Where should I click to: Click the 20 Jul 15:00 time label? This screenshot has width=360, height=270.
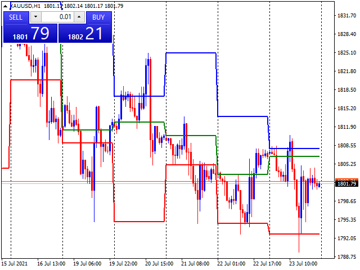(159, 264)
